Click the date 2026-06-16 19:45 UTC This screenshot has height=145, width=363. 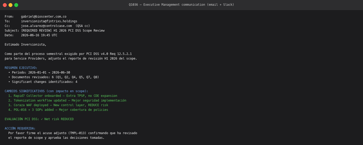point(39,35)
